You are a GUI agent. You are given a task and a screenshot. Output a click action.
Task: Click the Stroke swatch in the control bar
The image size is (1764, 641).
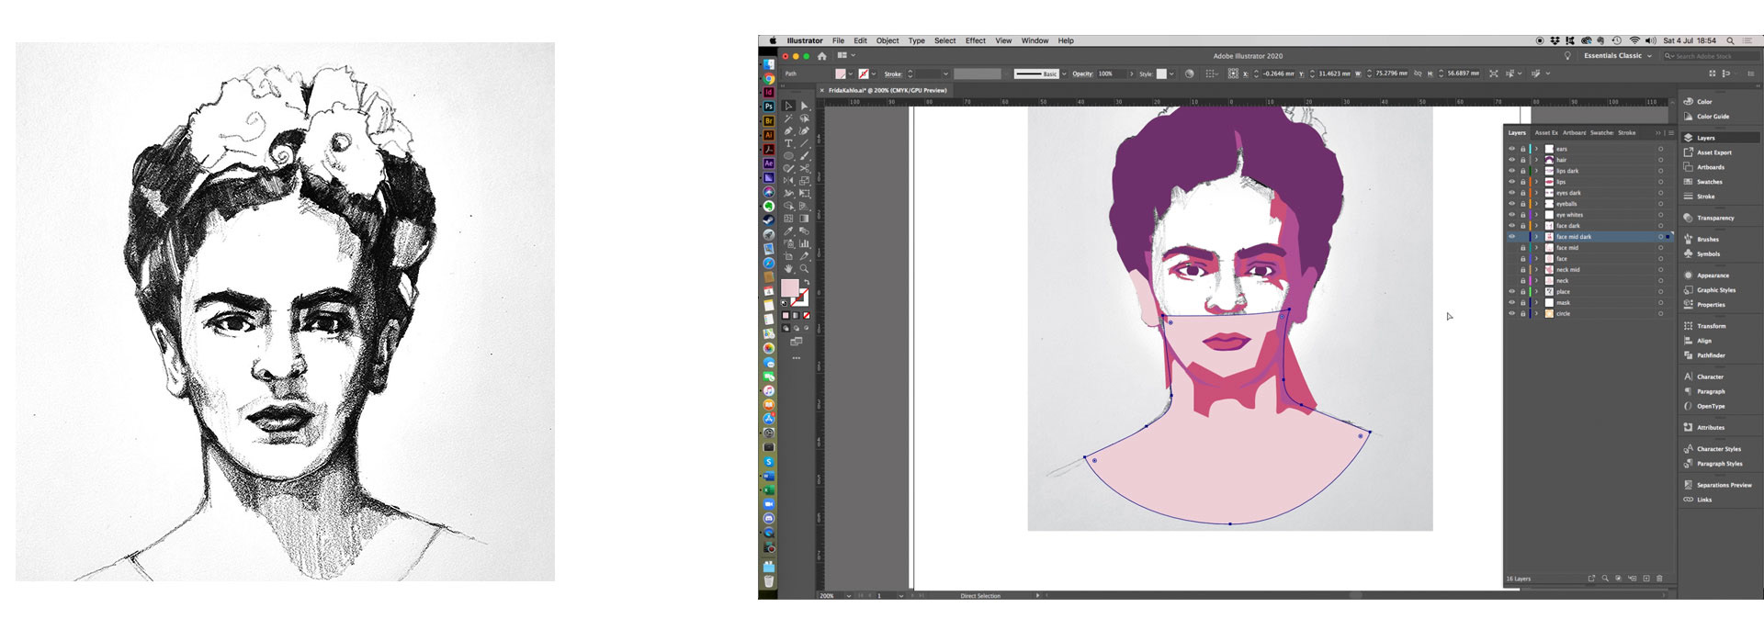click(x=864, y=73)
